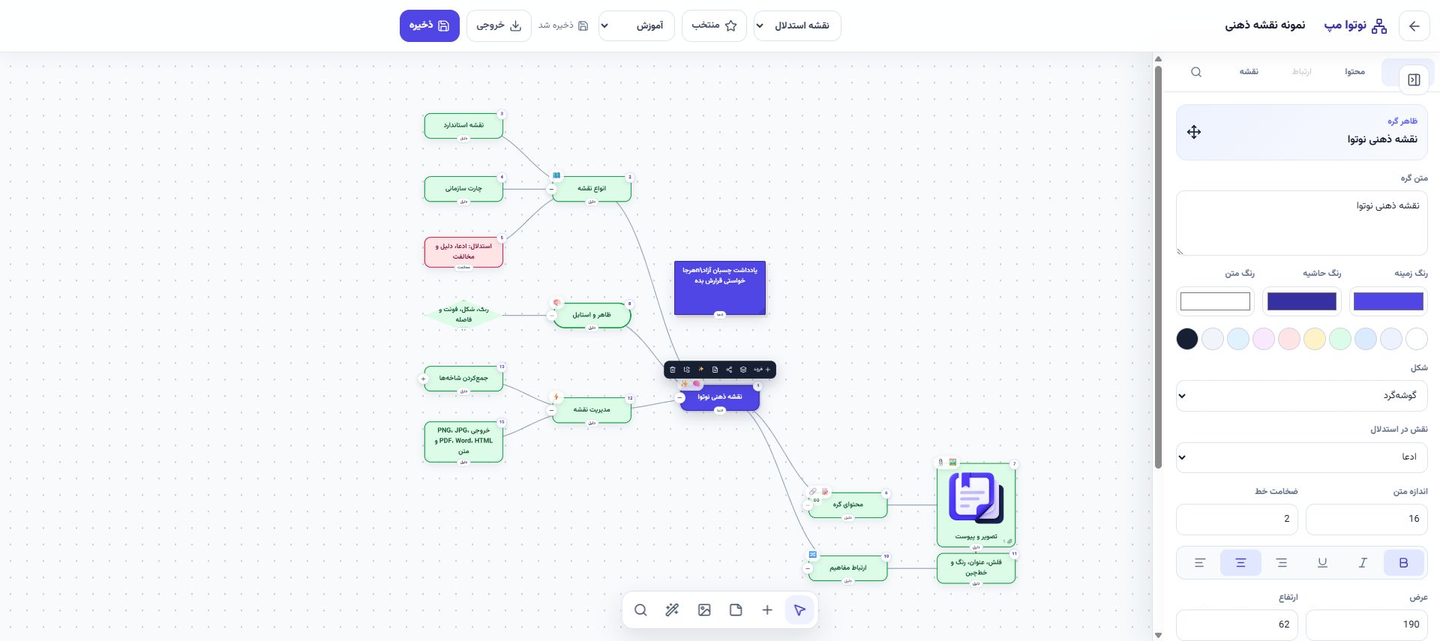This screenshot has height=641, width=1440.
Task: Click the اندازه متن text size field
Action: click(1366, 519)
